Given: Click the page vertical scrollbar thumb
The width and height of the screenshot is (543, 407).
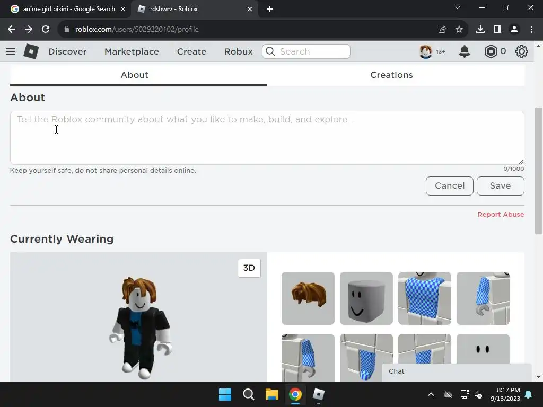Looking at the screenshot, I should (x=538, y=171).
